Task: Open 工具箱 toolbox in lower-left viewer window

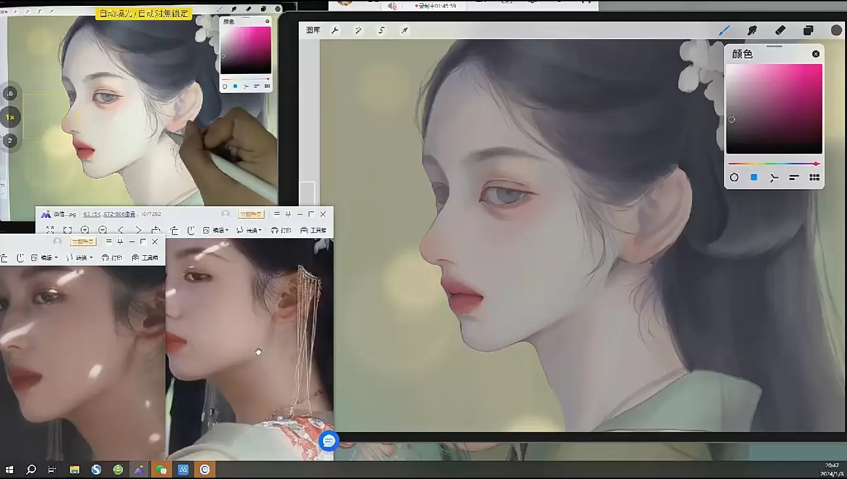Action: pyautogui.click(x=145, y=258)
